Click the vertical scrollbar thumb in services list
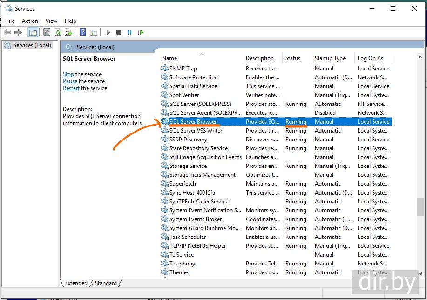The width and height of the screenshot is (427, 300). pyautogui.click(x=420, y=207)
